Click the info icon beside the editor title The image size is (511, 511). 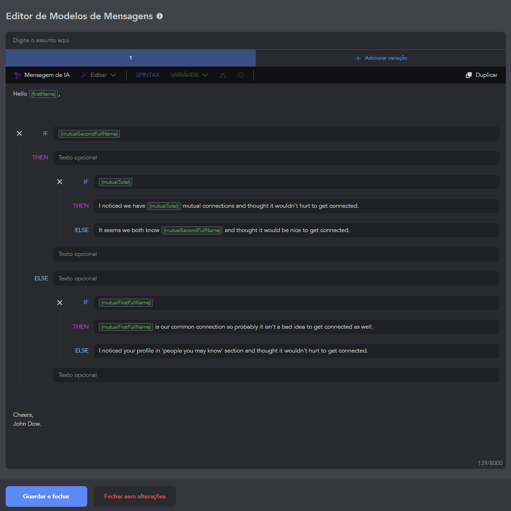pos(160,16)
